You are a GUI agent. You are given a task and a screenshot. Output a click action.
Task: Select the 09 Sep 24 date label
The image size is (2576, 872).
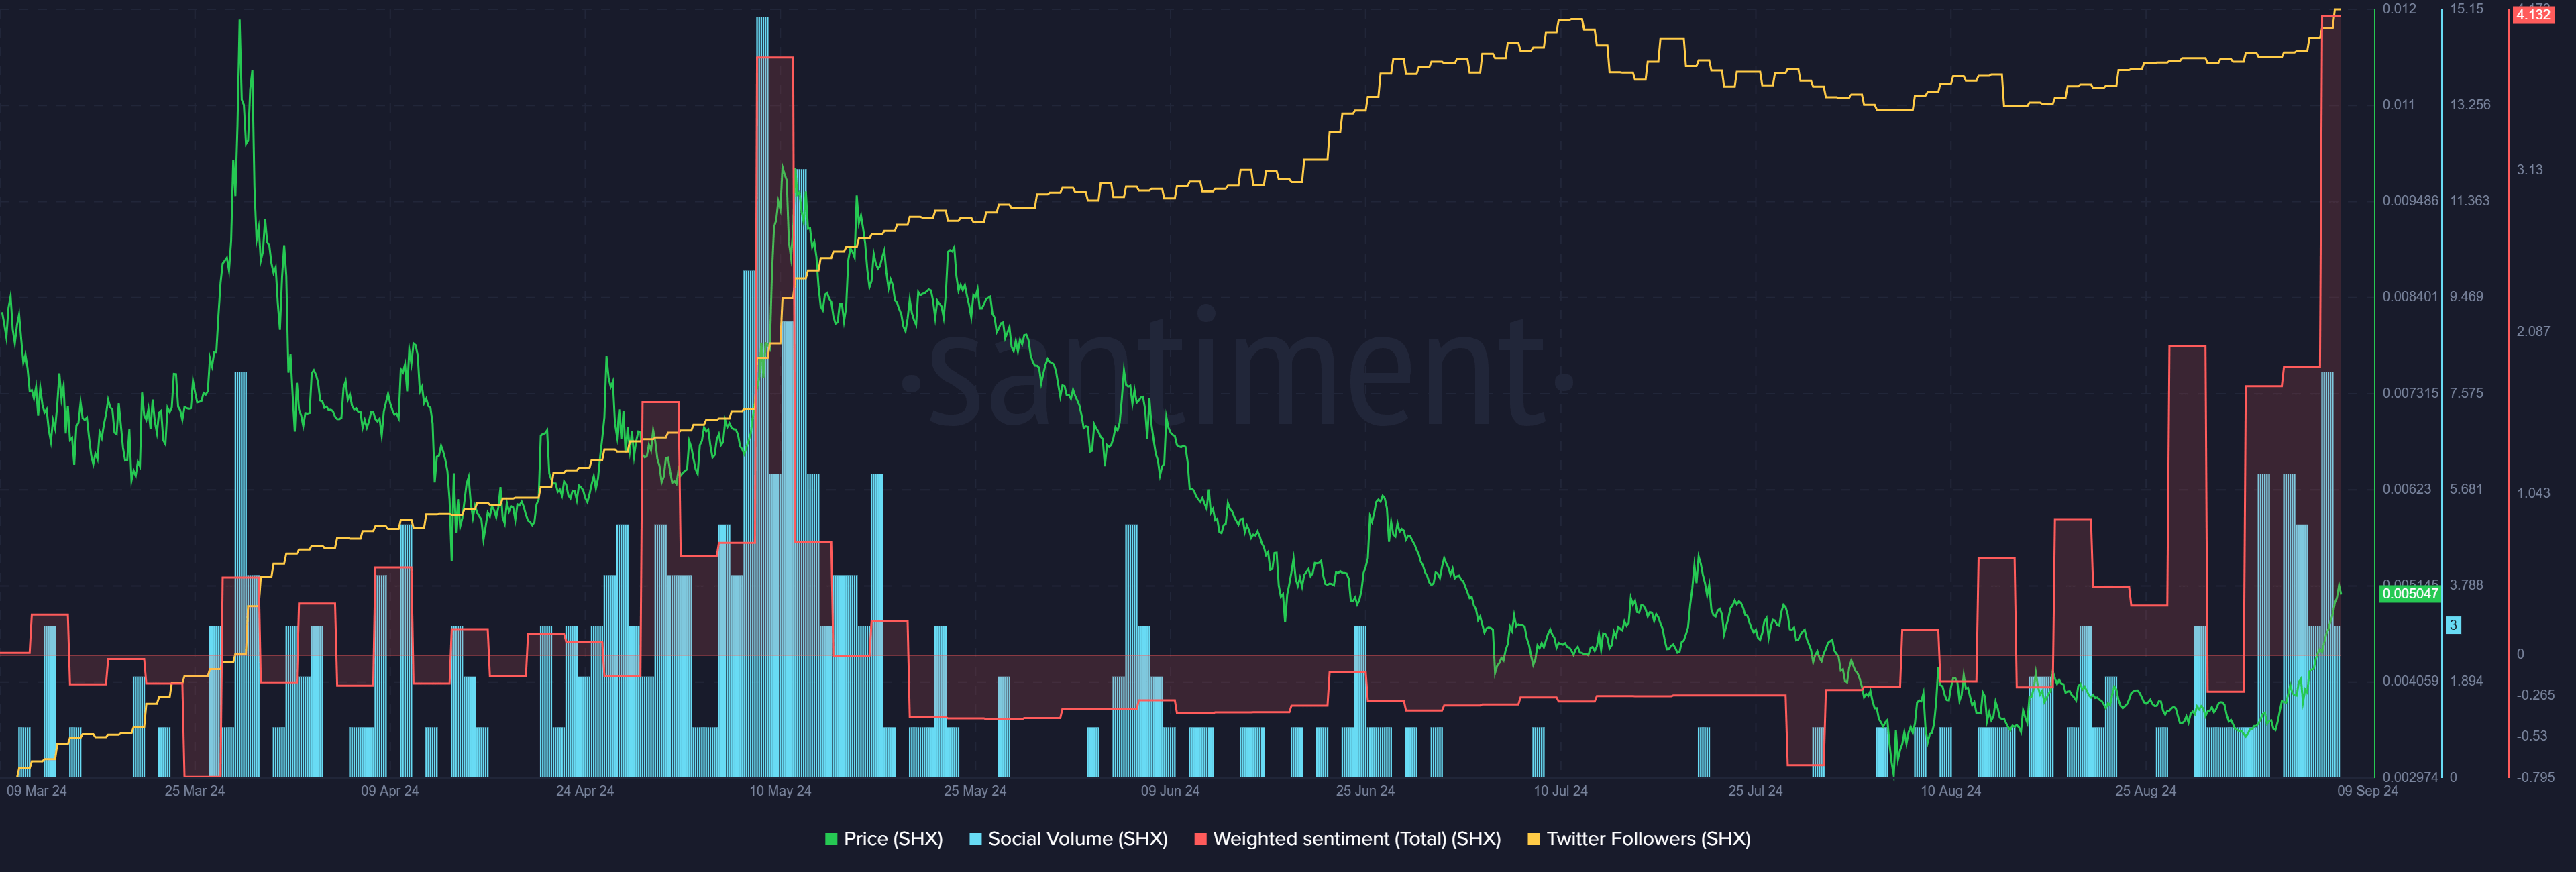coord(2367,791)
